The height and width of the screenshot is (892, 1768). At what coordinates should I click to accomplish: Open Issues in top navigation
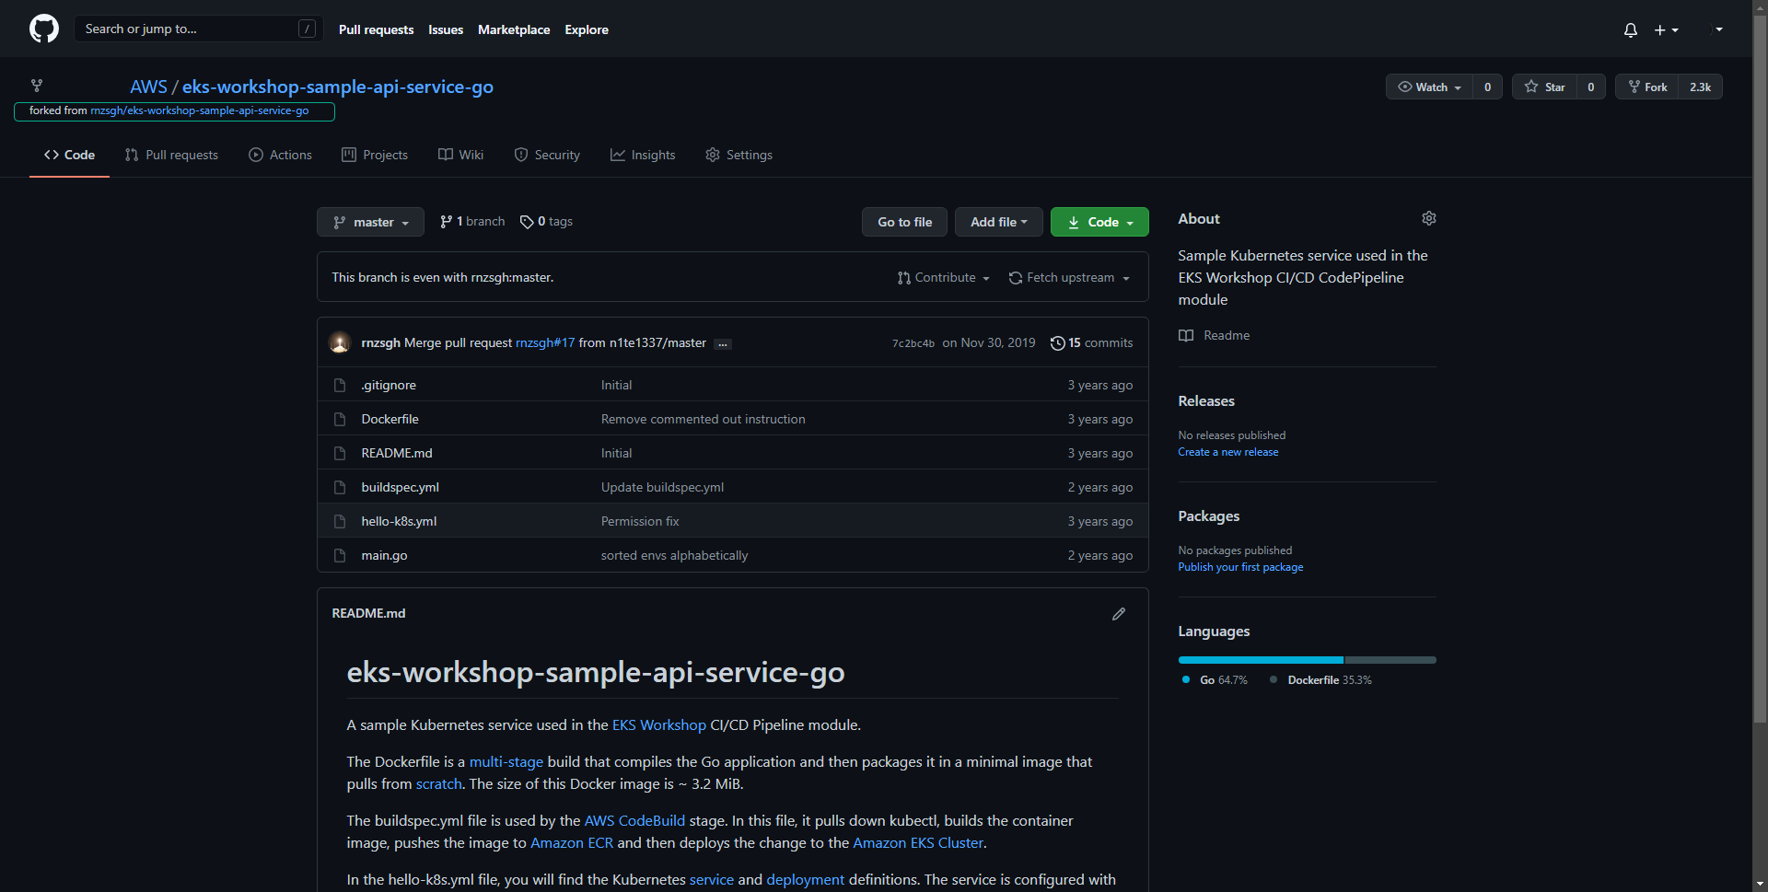pyautogui.click(x=446, y=29)
